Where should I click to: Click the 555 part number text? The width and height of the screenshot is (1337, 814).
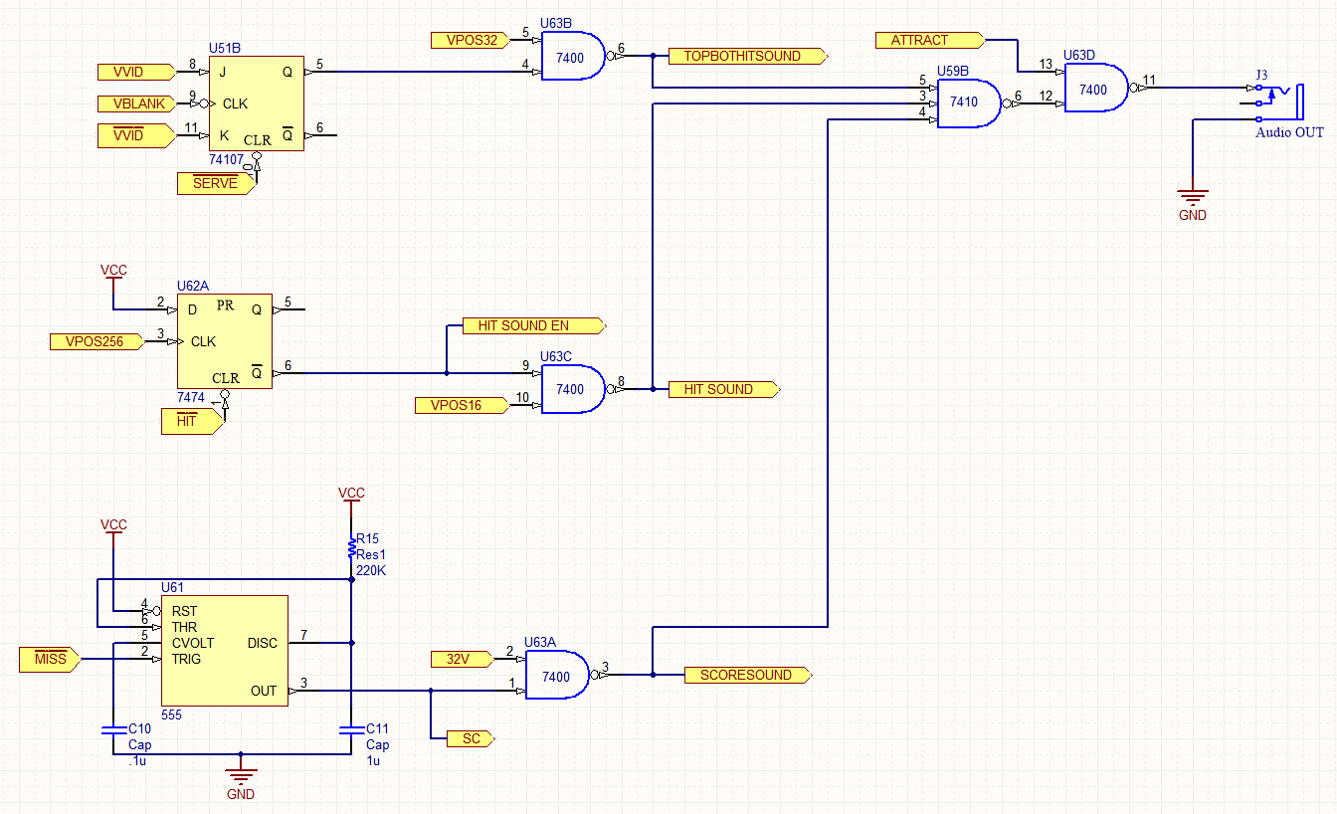click(x=171, y=714)
